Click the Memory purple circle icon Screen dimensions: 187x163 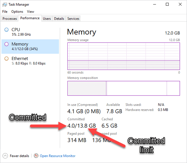(x=6, y=44)
